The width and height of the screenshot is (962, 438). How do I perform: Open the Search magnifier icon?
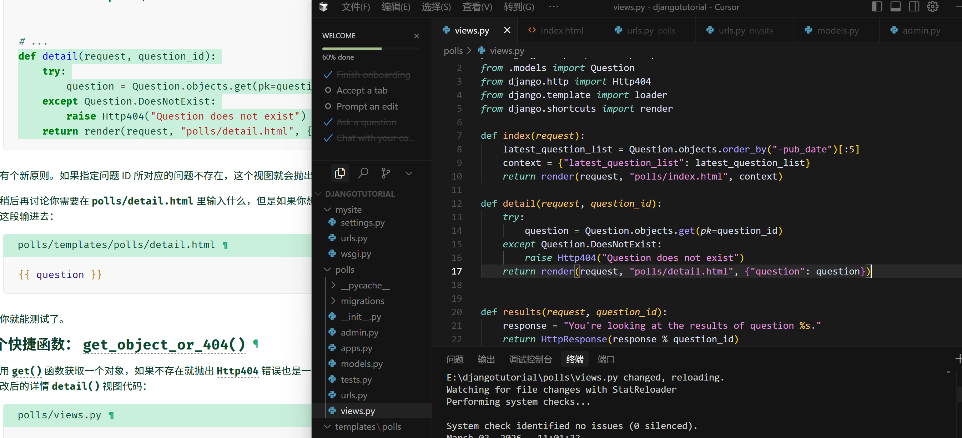click(363, 173)
